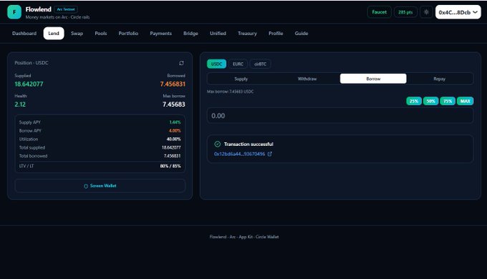Navigate to the Payments tab

click(x=160, y=33)
